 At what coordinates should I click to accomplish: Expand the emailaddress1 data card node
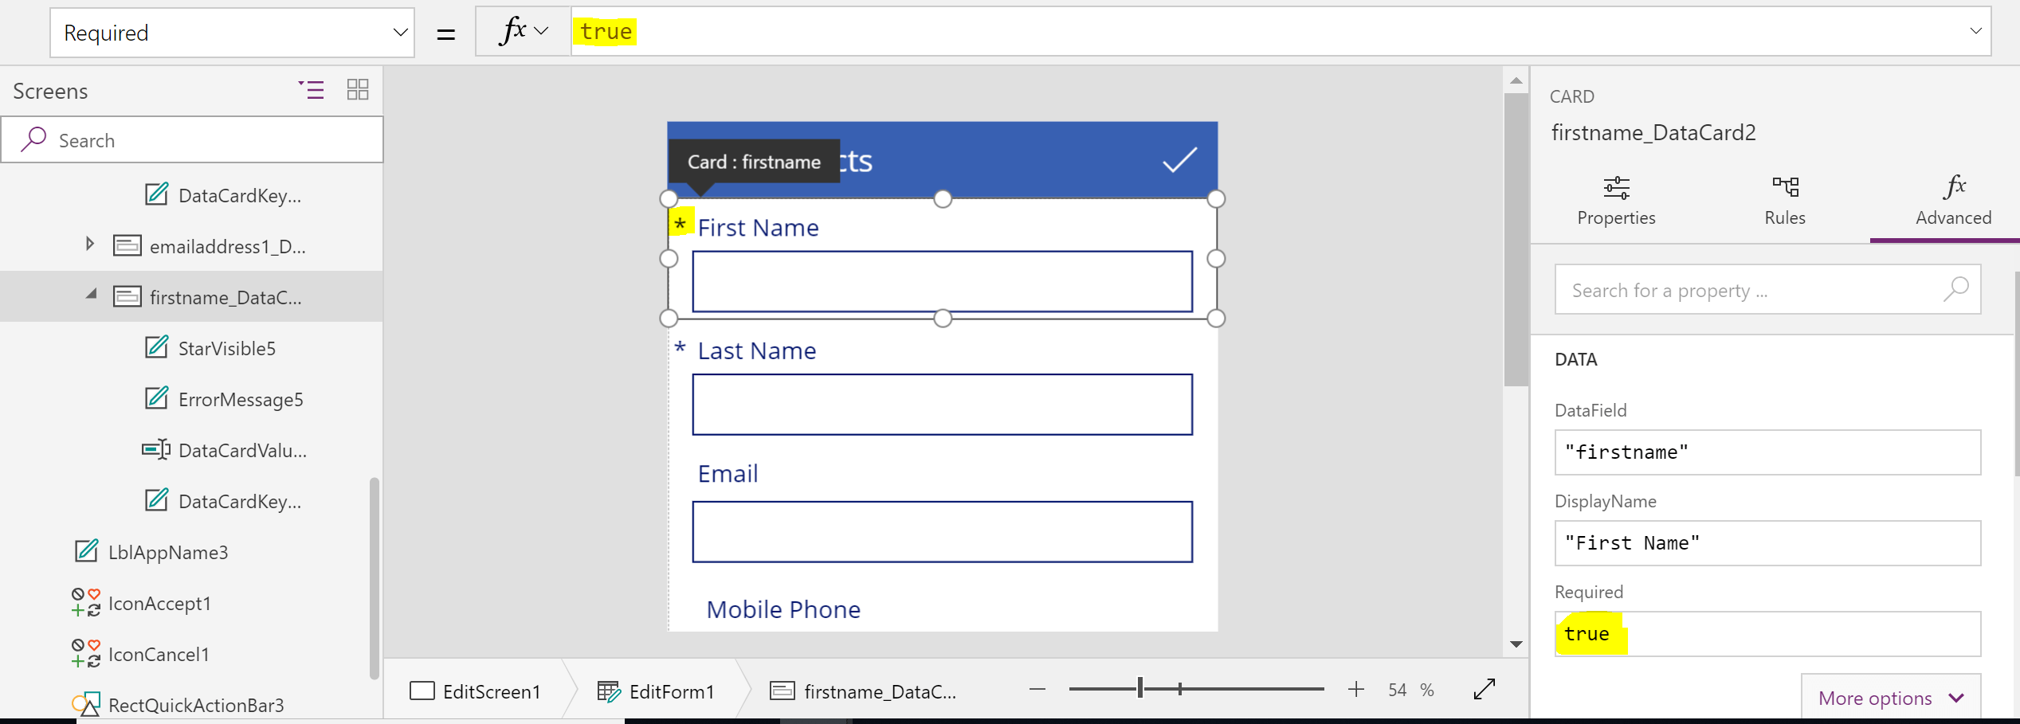click(x=90, y=244)
